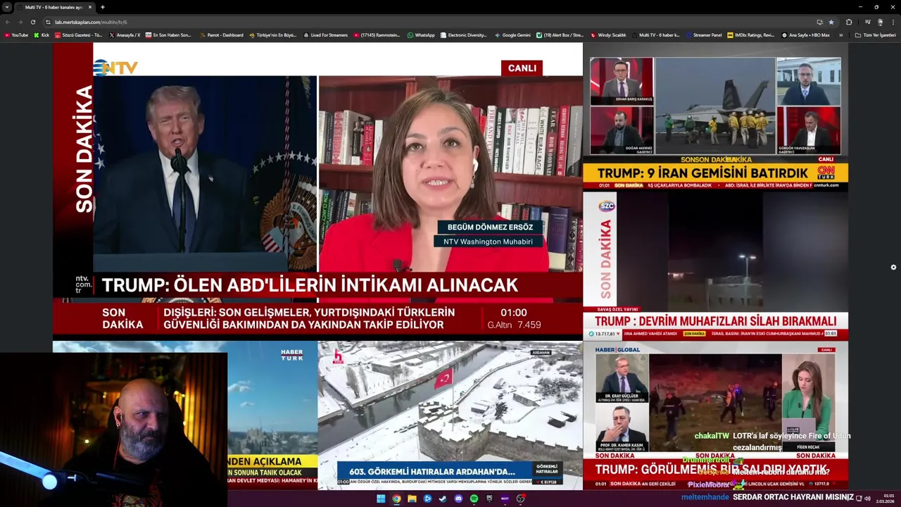901x507 pixels.
Task: Open the Electronic Diversity bookmark
Action: [464, 35]
